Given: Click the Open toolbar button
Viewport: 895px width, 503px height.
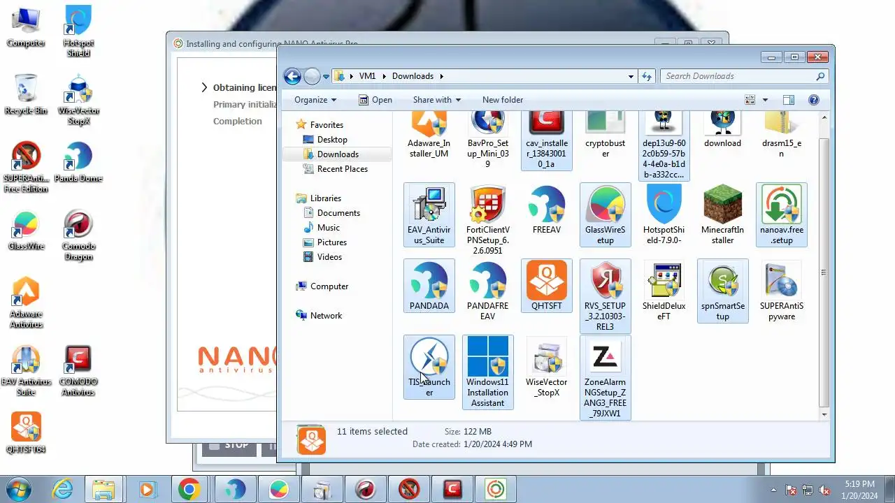Looking at the screenshot, I should coord(375,100).
